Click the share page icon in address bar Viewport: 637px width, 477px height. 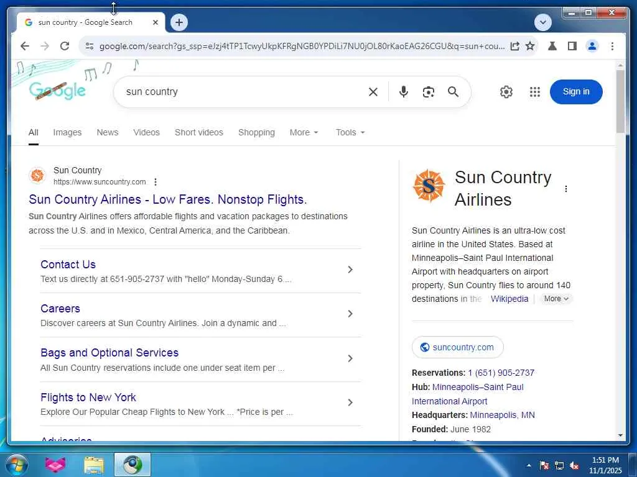coord(514,46)
